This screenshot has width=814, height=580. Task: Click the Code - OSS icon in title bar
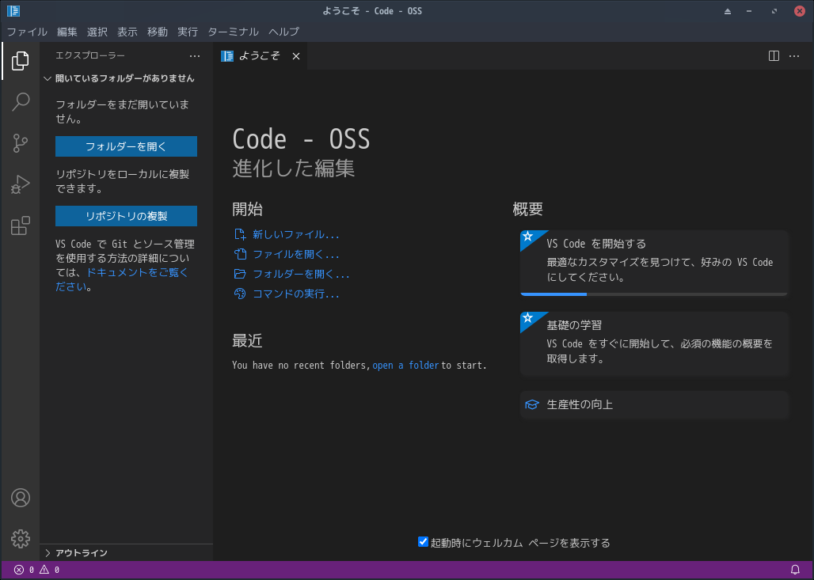[x=13, y=11]
